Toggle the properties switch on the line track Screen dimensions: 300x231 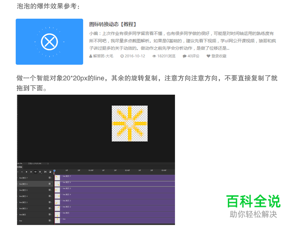(x=49, y=220)
